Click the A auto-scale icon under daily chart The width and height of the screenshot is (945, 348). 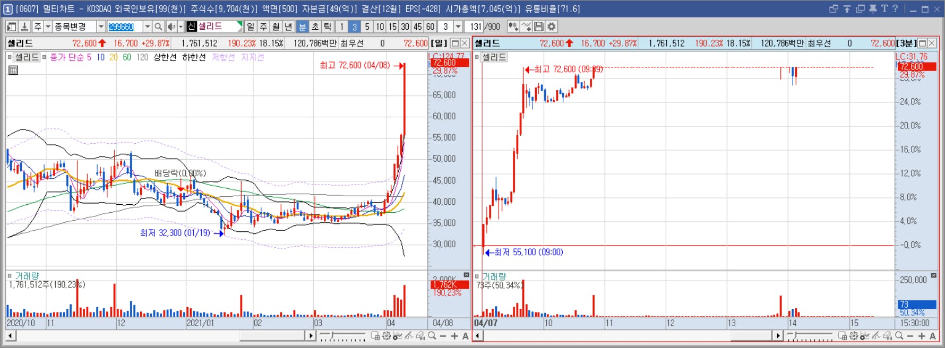466,336
